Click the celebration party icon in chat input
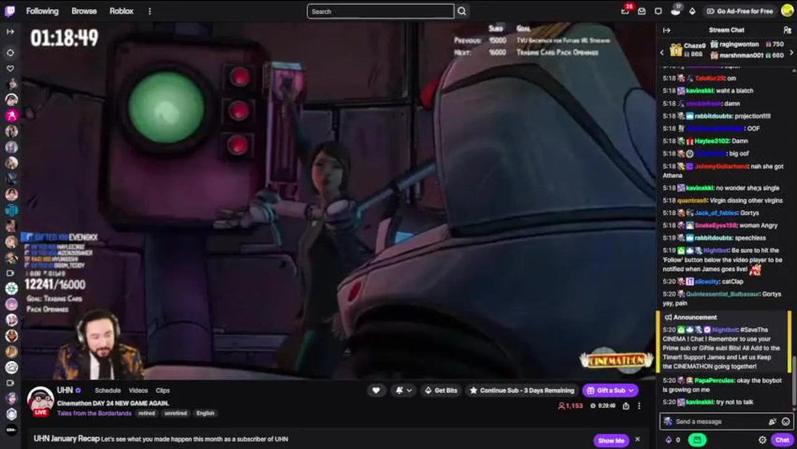Viewport: 797px width, 449px height. click(x=773, y=422)
